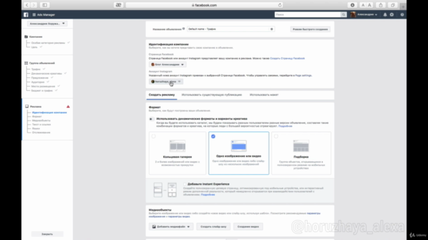Reload the page with Safari refresh icon
The width and height of the screenshot is (428, 240).
[x=280, y=5]
